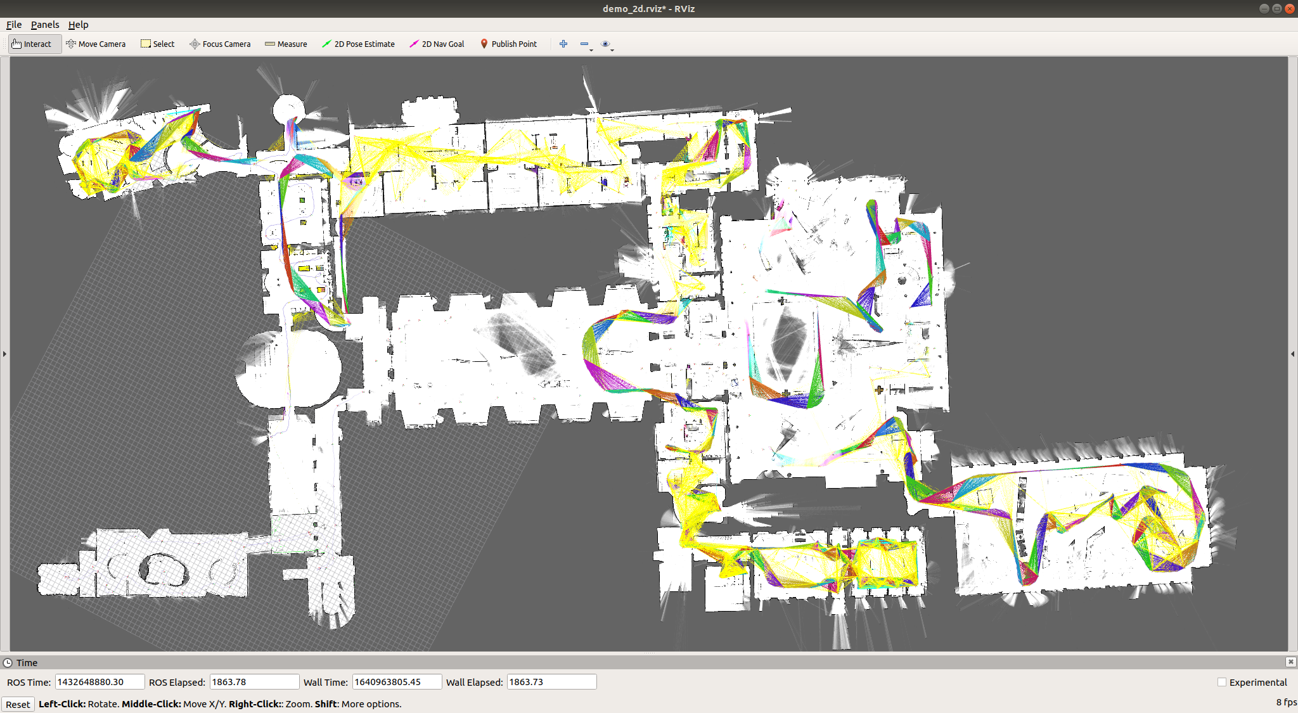Activate the Publish Point tool
Screen dimensions: 1298x713
coord(509,44)
